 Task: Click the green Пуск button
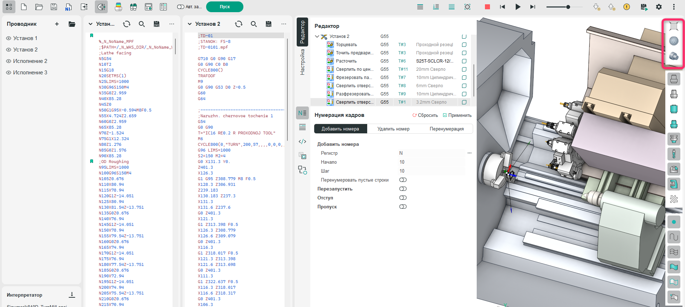click(x=224, y=7)
